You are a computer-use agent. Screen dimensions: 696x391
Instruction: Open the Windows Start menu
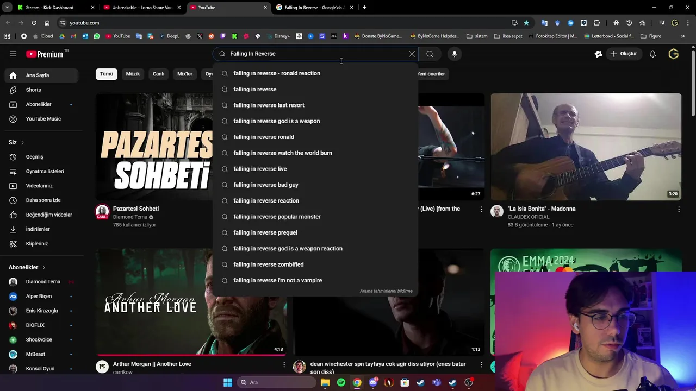click(x=228, y=382)
